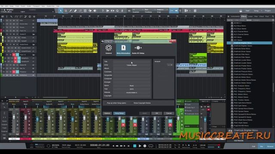Select the Range tool in toolbar
This screenshot has height=154, width=275.
(x=66, y=11)
